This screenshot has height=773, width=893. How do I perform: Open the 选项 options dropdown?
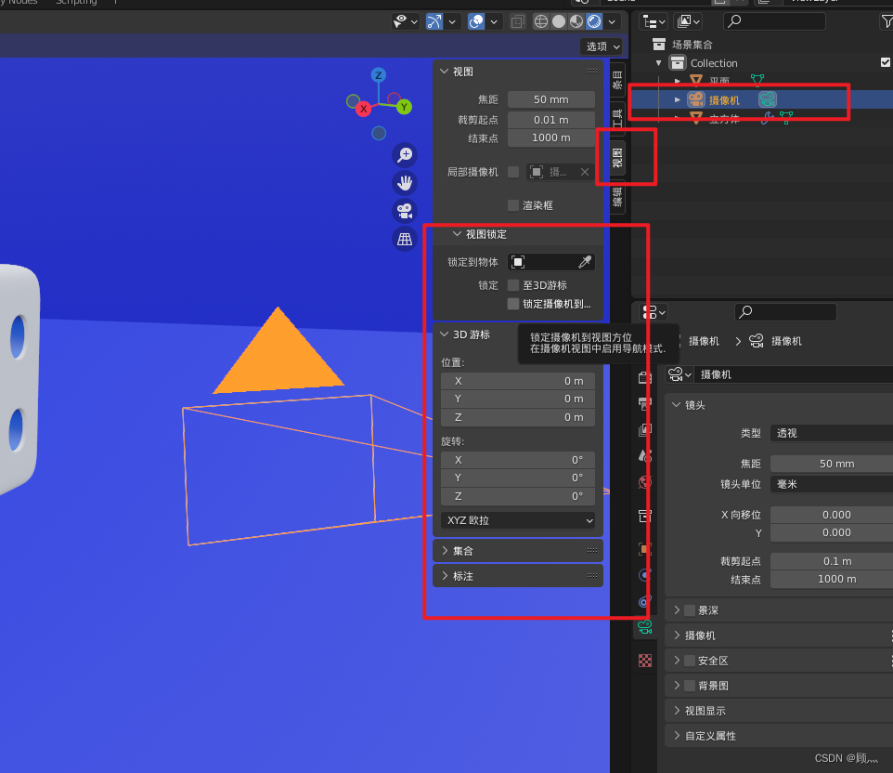(602, 46)
